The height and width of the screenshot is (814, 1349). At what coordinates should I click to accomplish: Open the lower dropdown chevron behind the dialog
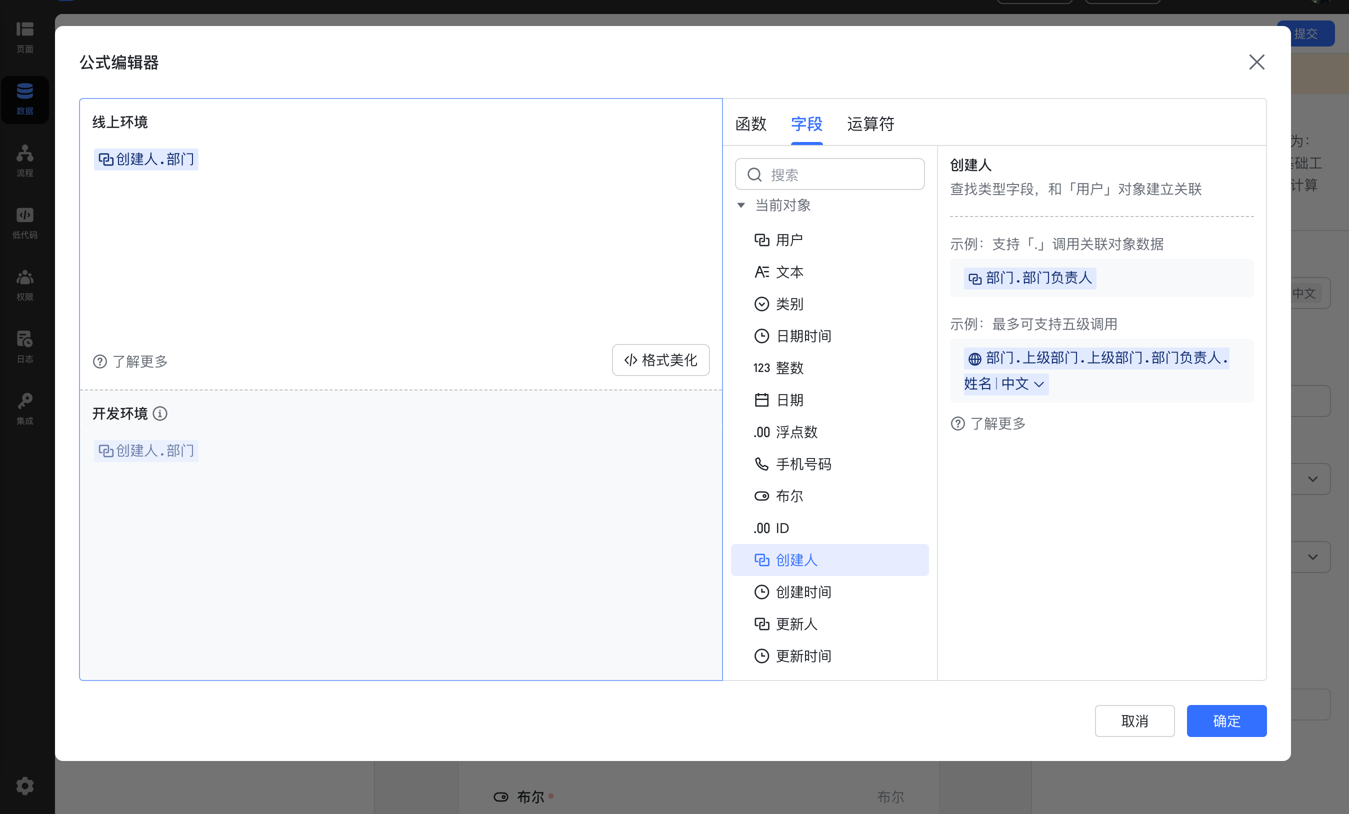point(1313,557)
